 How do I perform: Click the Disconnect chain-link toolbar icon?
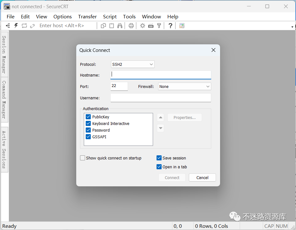pos(33,26)
